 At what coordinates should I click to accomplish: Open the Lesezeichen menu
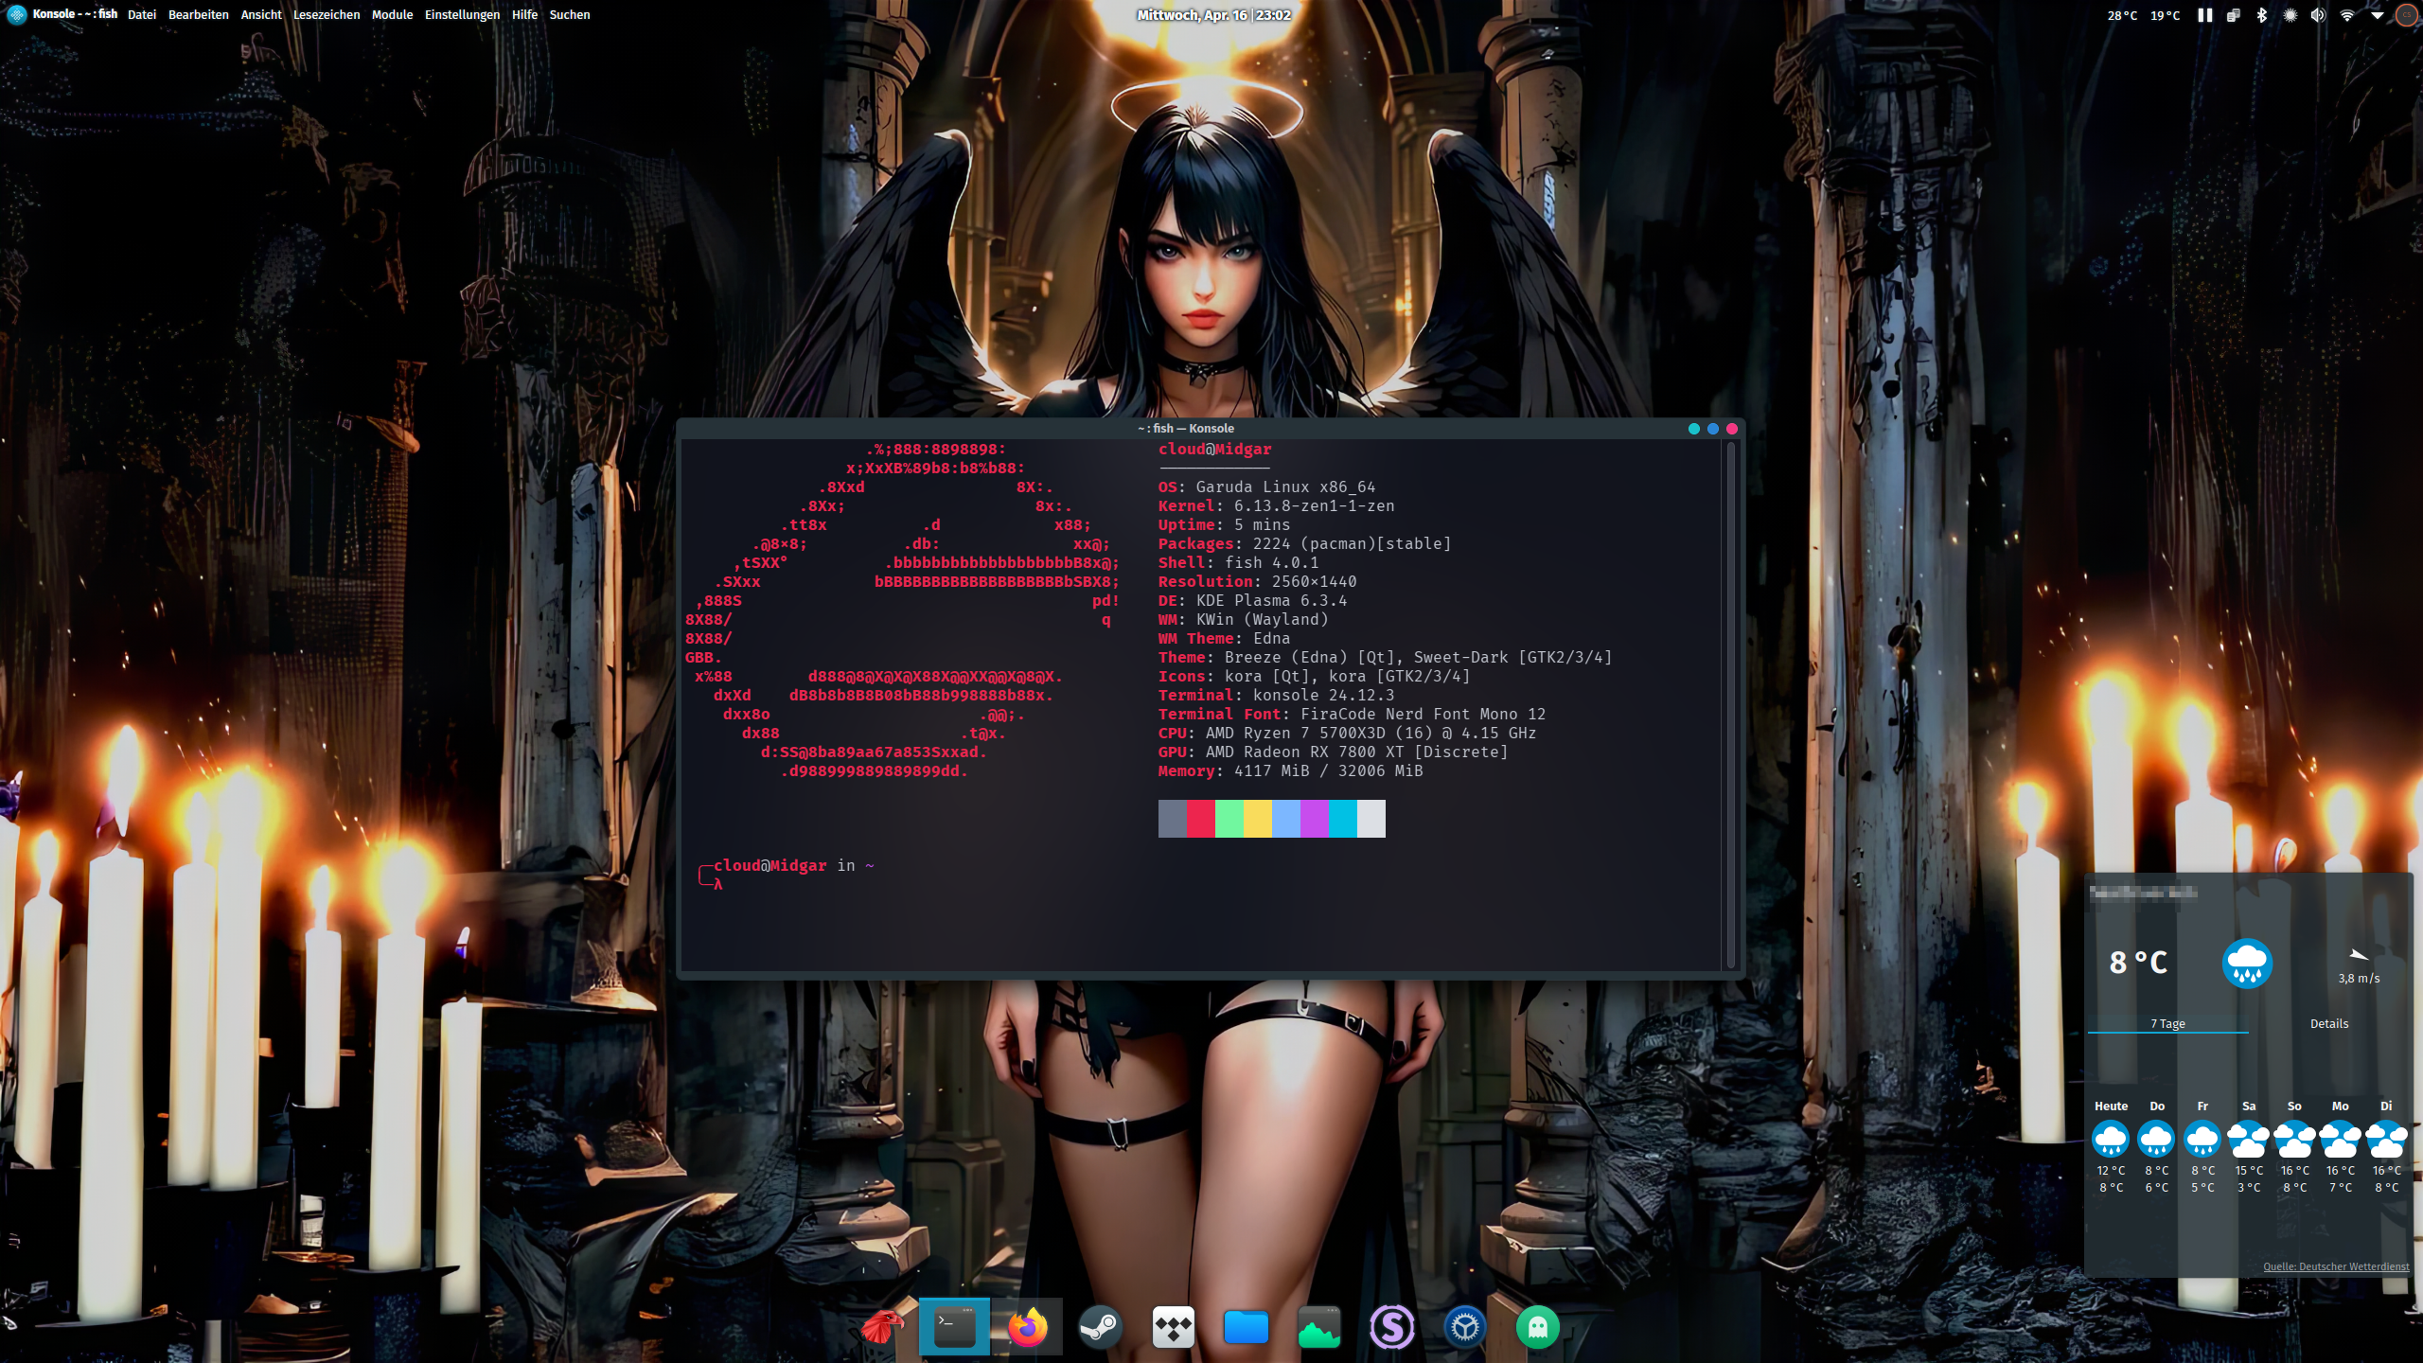326,15
